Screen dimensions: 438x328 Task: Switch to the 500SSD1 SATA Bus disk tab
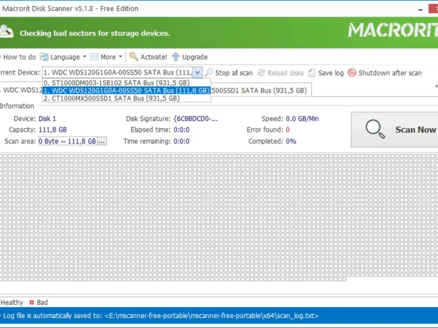pyautogui.click(x=261, y=90)
